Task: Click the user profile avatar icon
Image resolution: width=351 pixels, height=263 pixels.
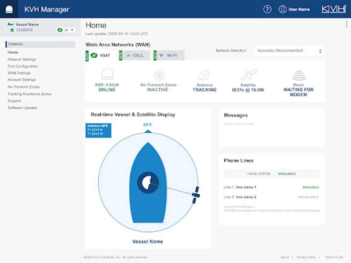Action: (282, 9)
